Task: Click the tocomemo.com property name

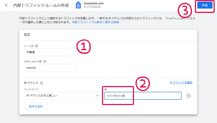Action: (94, 3)
